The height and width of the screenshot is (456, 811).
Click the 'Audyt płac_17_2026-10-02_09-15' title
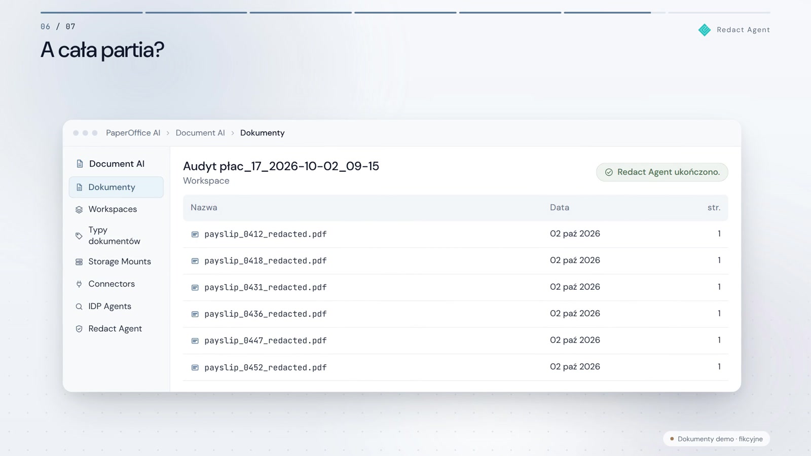tap(281, 166)
